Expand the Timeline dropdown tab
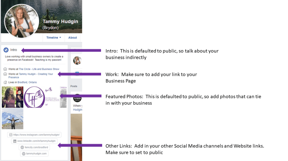 click(x=53, y=37)
